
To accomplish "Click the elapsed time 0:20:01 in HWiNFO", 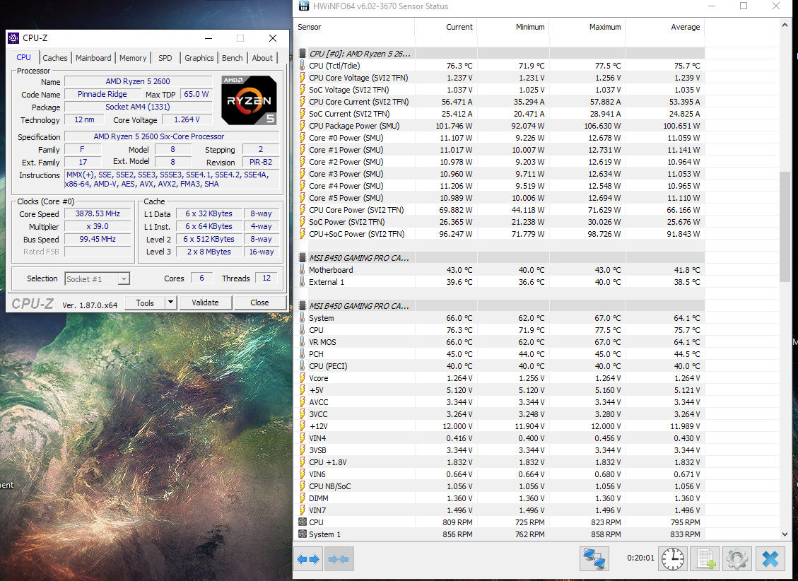I will click(640, 558).
